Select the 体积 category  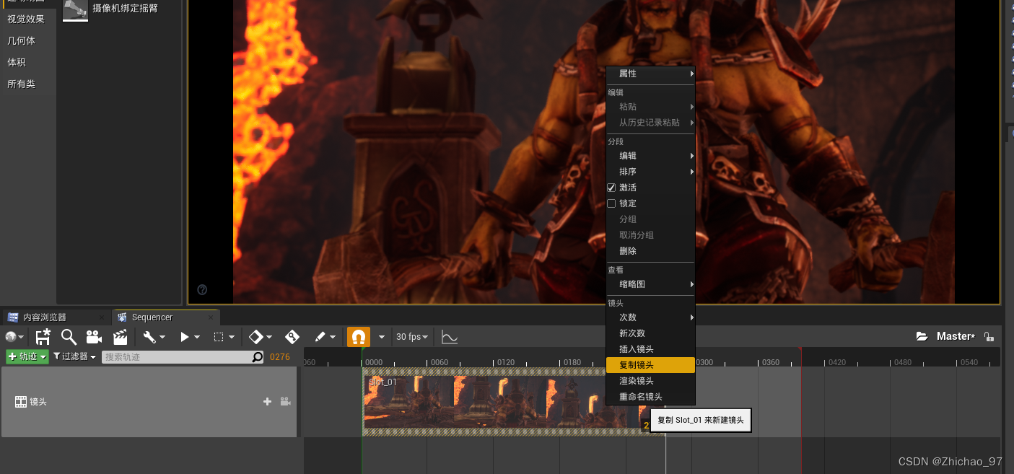pos(17,63)
